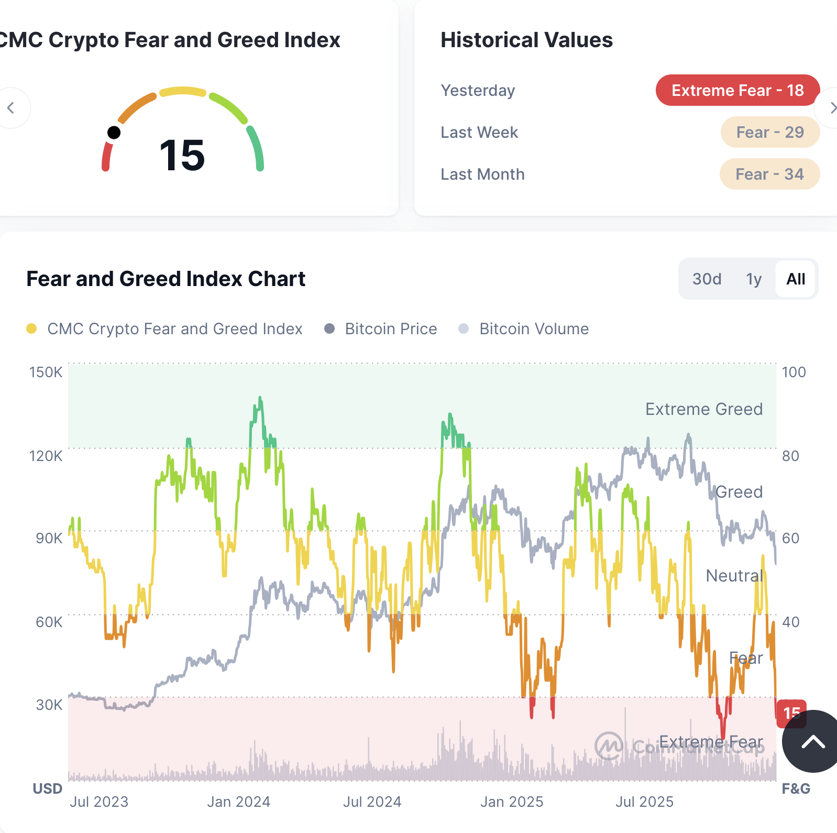The image size is (837, 833).
Task: Click the black needle dot on the gauge
Action: pos(113,133)
